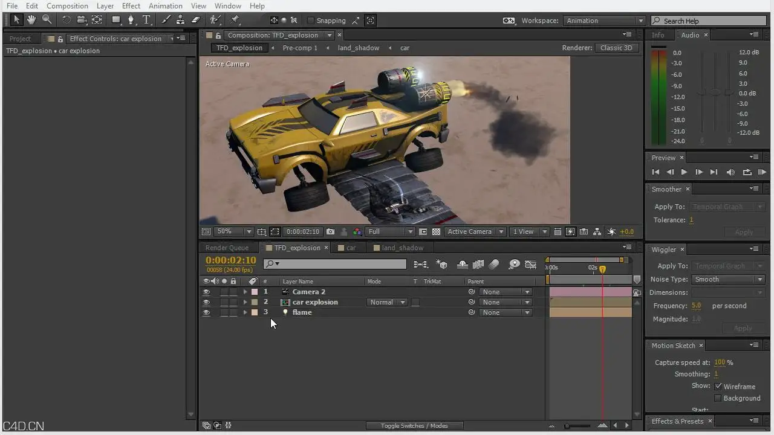Open the Active Camera view dropdown
The width and height of the screenshot is (774, 435).
tap(476, 231)
